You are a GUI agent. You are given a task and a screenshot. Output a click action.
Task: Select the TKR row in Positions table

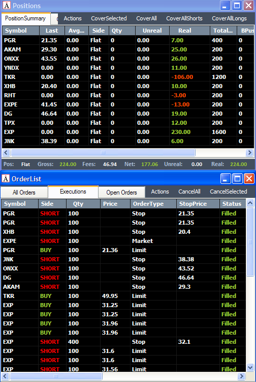124,77
